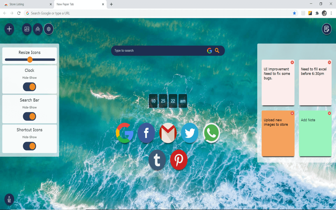Open the background image picker icon
This screenshot has height=210, width=336.
27,29
